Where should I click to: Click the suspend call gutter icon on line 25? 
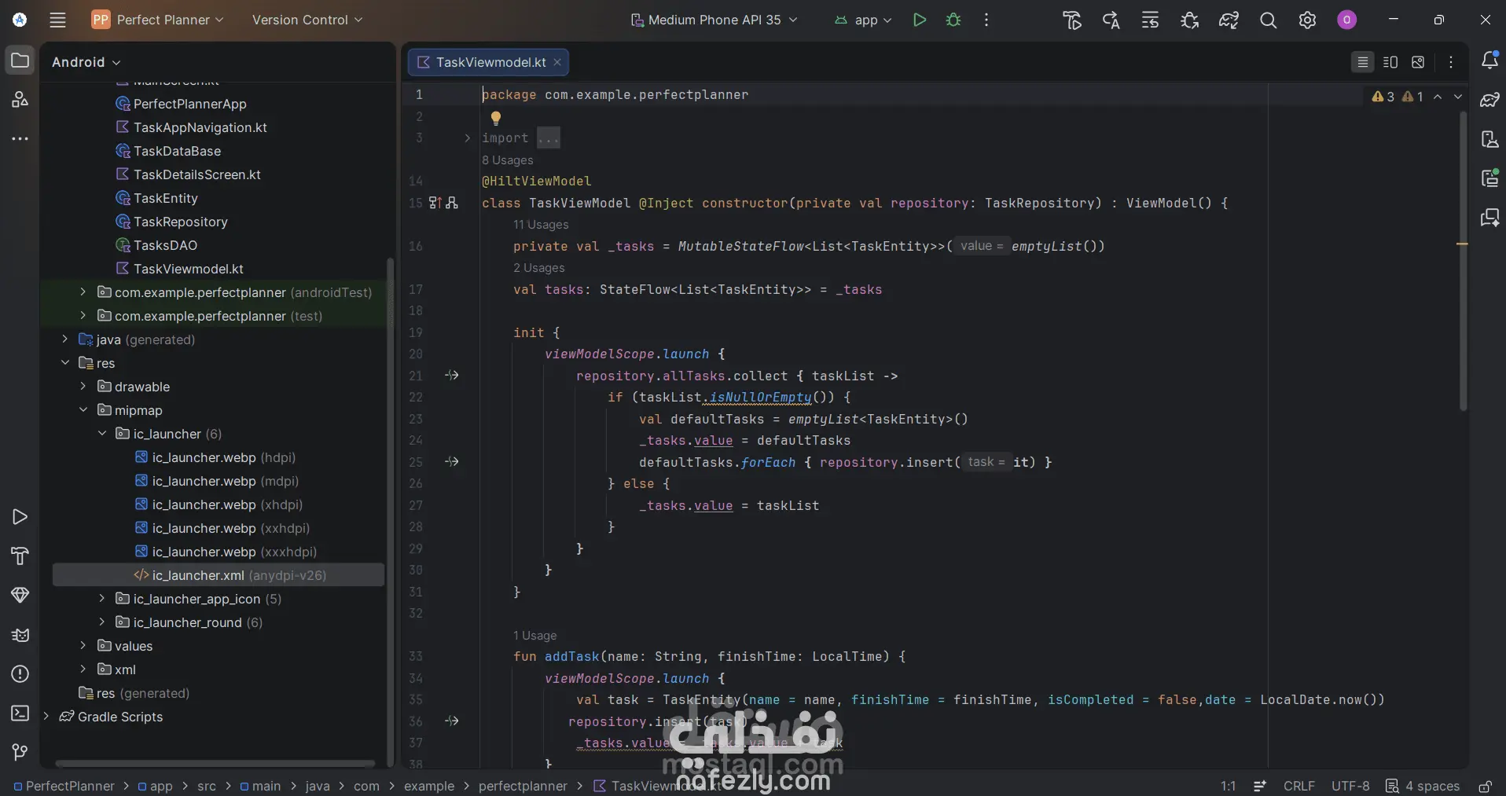[x=452, y=462]
